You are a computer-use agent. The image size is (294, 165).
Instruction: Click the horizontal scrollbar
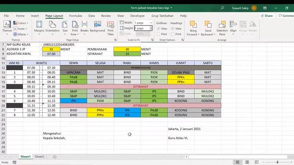click(x=238, y=157)
